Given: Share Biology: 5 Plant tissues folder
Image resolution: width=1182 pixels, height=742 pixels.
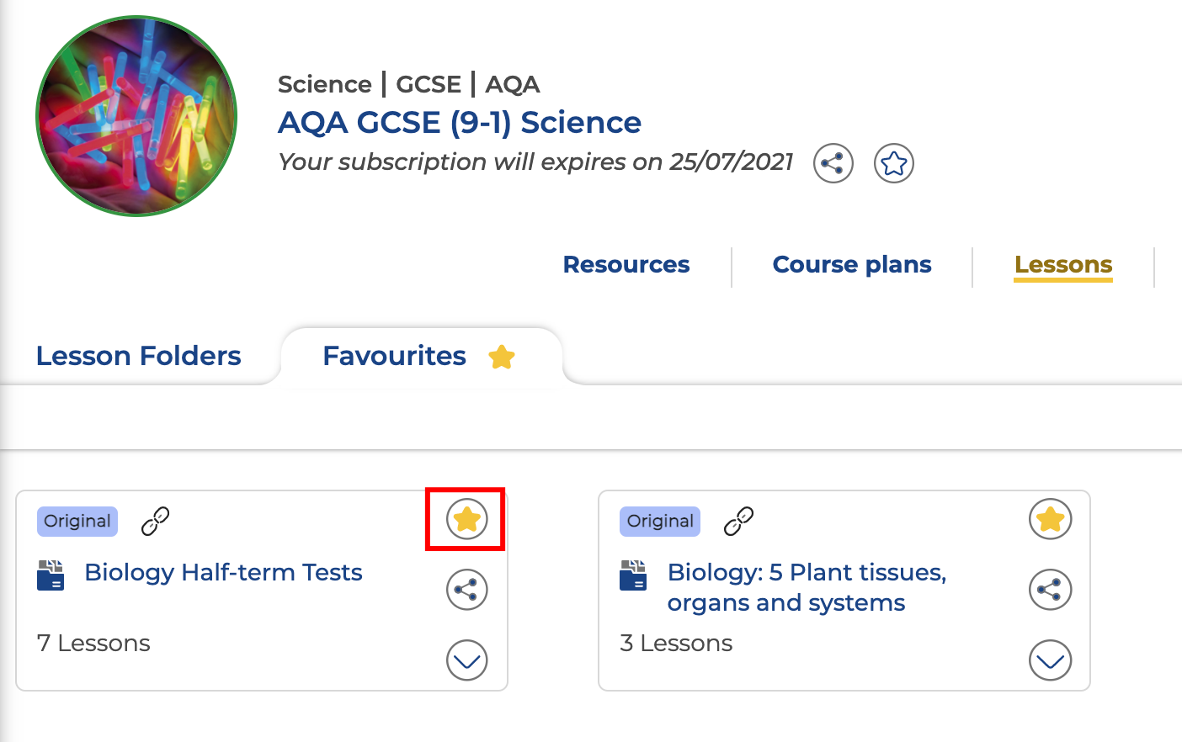Looking at the screenshot, I should tap(1050, 590).
